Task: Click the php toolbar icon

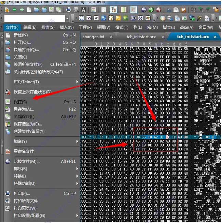Action: [x=133, y=18]
